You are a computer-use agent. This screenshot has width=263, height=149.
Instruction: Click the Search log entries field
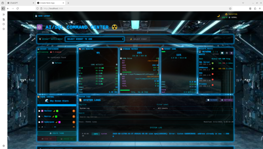156,117
